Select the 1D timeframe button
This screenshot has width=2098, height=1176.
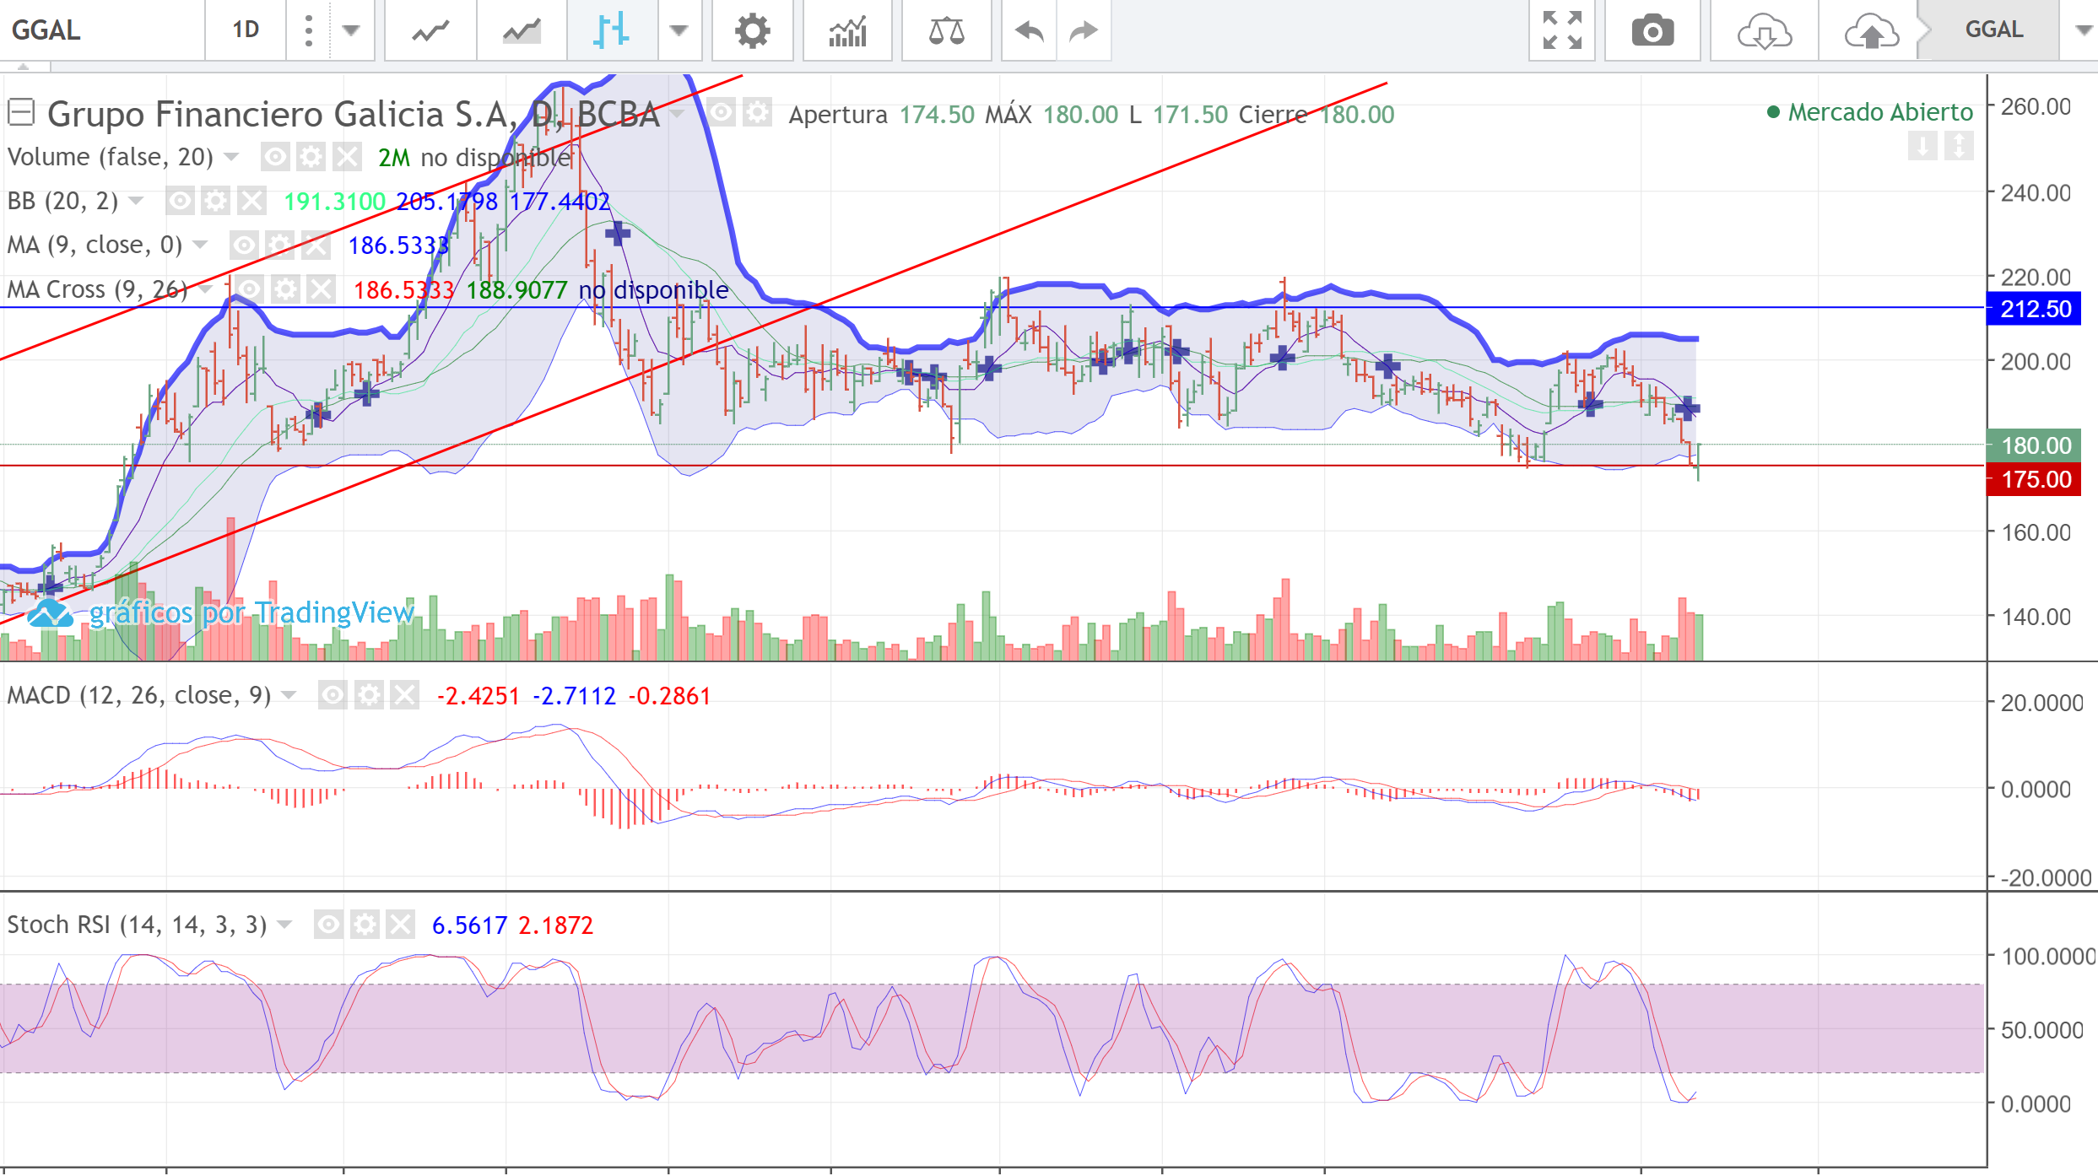246,30
